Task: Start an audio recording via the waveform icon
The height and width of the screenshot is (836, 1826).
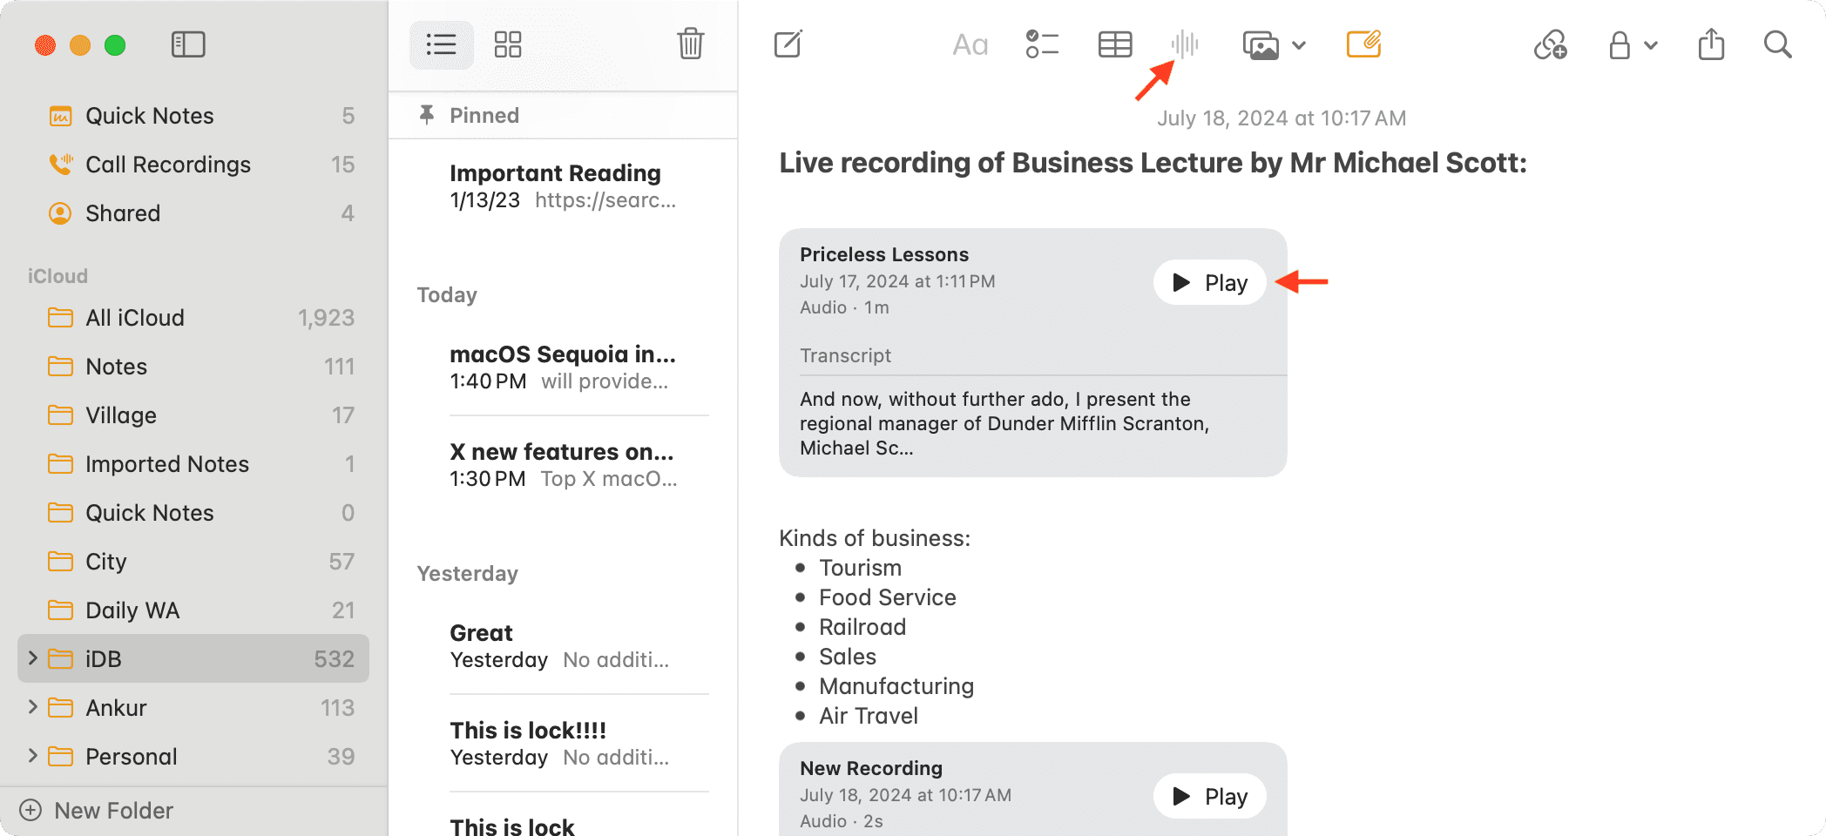Action: (x=1185, y=44)
